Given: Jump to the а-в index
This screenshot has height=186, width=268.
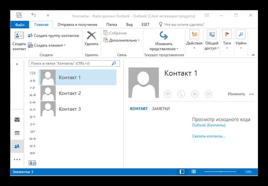Looking at the screenshot, I should tap(33, 81).
